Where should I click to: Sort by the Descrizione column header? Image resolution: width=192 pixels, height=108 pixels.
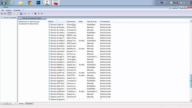[x=72, y=21]
